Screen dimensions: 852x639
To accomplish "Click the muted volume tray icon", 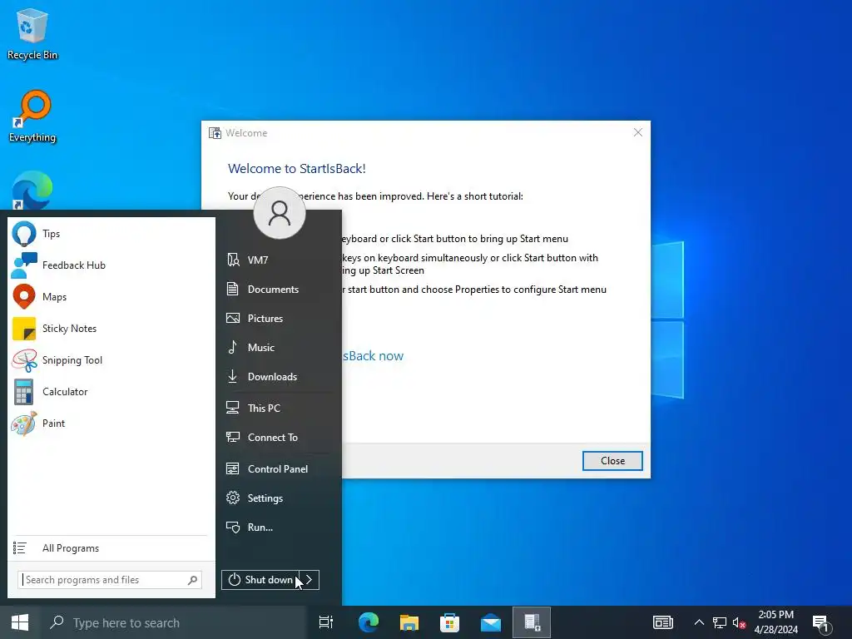I will (x=739, y=622).
